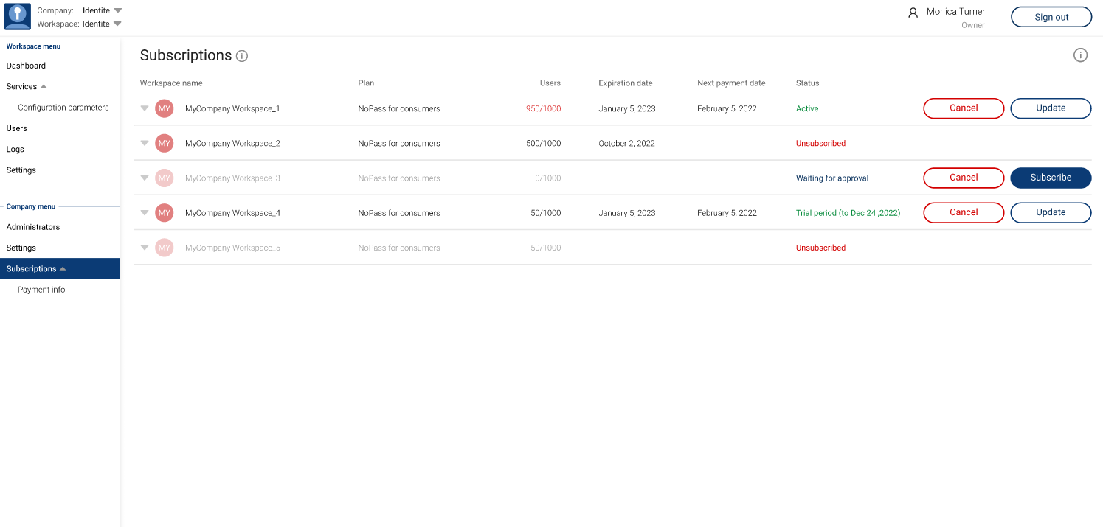1103x527 pixels.
Task: Expand MyCompany Workspace_3 row details
Action: (x=145, y=178)
